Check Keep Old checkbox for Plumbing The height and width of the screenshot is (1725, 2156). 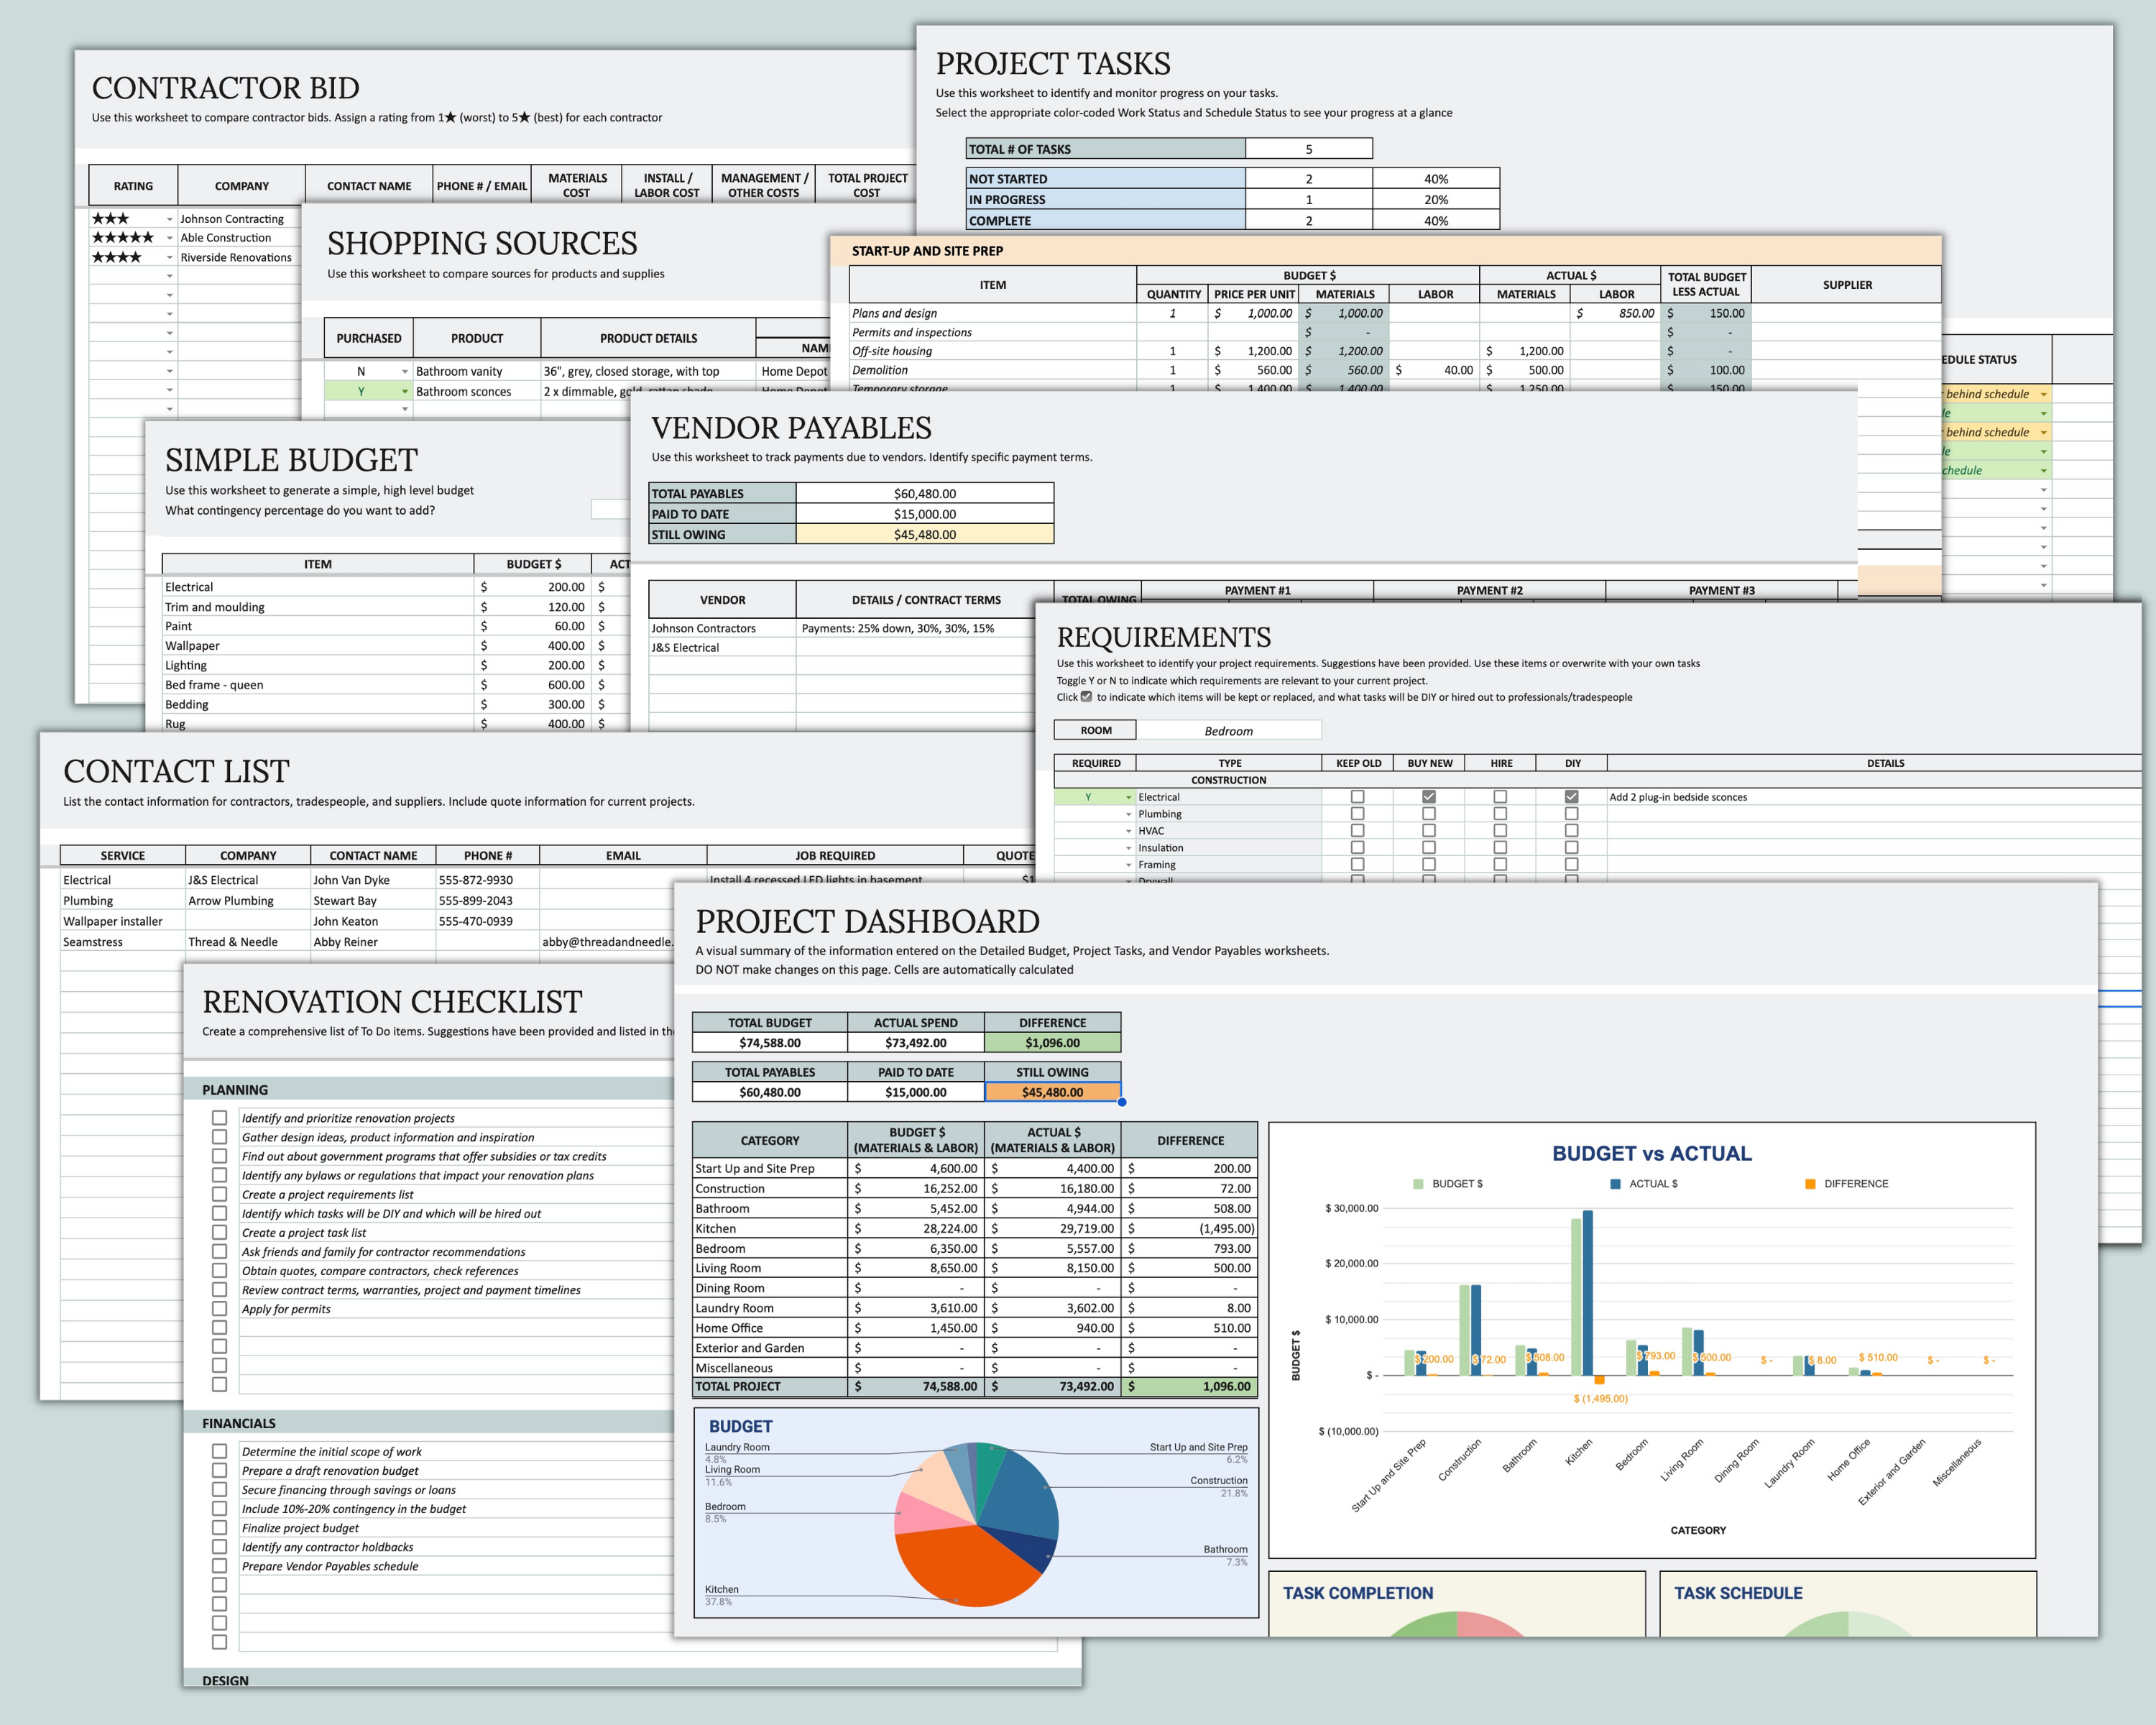(1357, 814)
